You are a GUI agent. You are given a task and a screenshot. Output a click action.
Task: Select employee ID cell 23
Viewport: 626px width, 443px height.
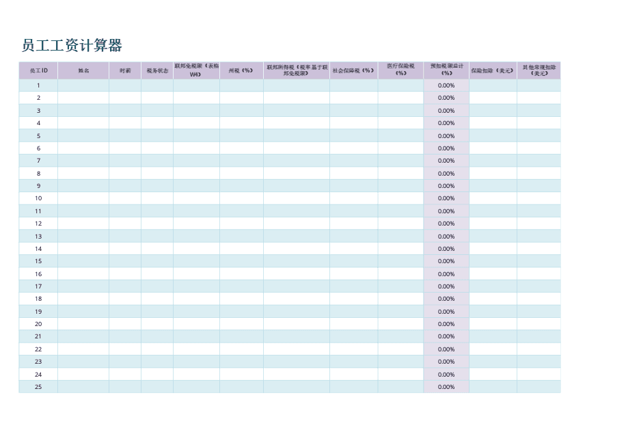pyautogui.click(x=38, y=362)
